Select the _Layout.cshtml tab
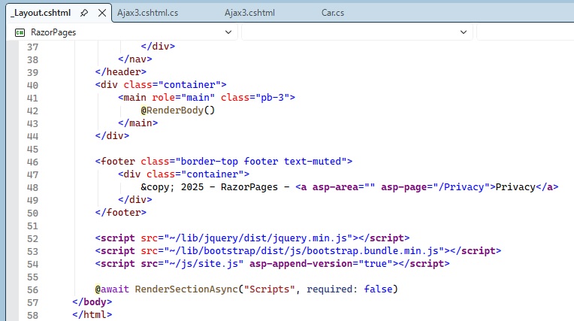The width and height of the screenshot is (574, 321). [x=41, y=13]
